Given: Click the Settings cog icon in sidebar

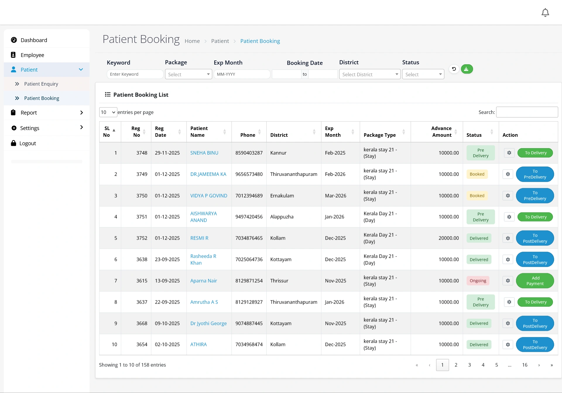Looking at the screenshot, I should point(14,128).
